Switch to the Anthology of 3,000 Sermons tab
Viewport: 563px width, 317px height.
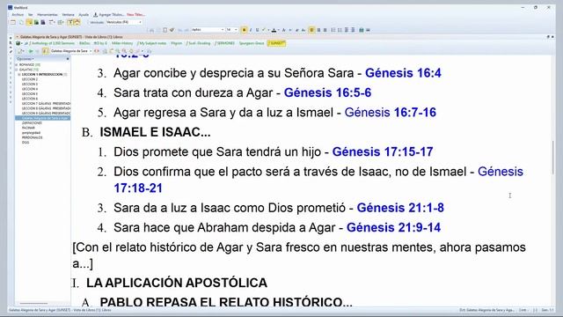(51, 43)
